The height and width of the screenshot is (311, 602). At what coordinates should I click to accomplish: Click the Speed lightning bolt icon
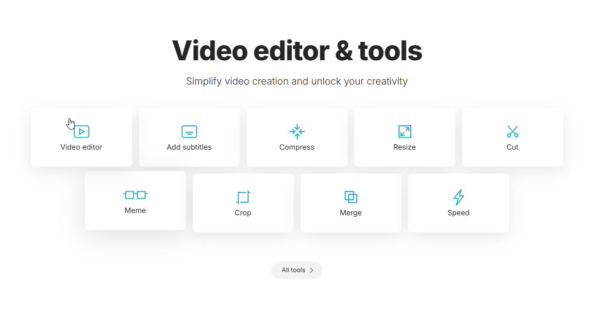click(459, 197)
